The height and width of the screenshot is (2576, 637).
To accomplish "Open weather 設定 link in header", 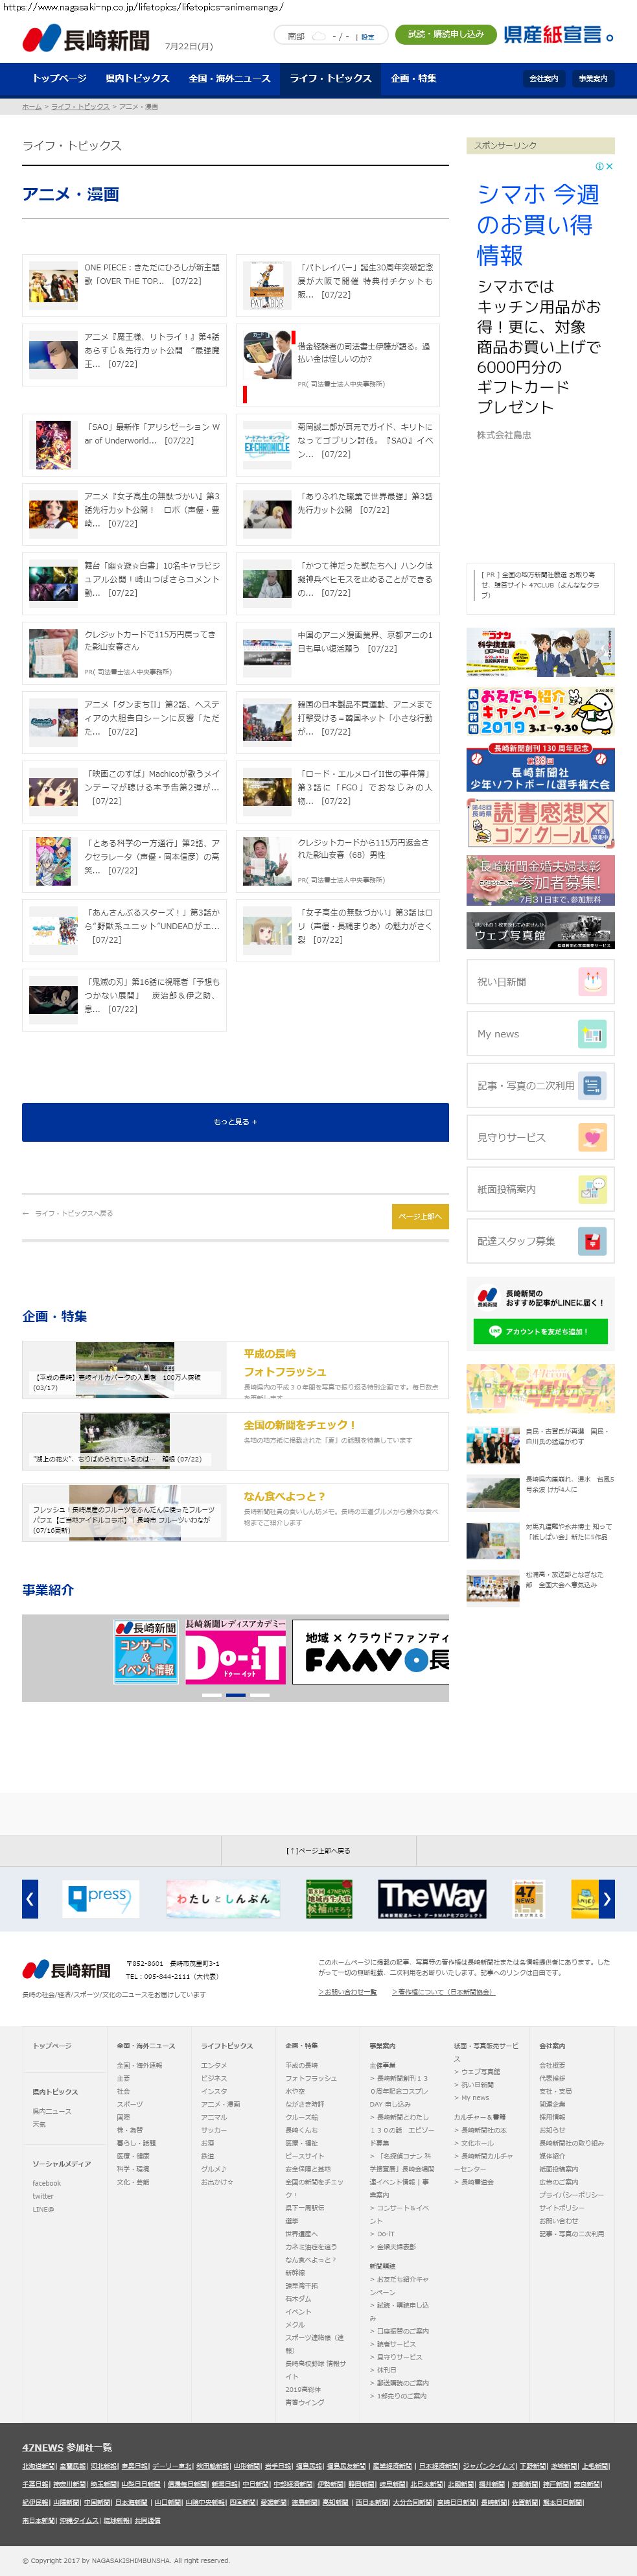I will click(367, 37).
